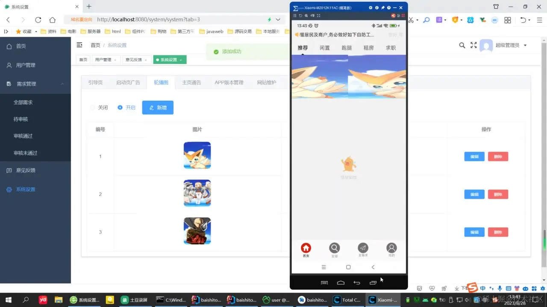Click 编辑 button for row 3

(474, 232)
